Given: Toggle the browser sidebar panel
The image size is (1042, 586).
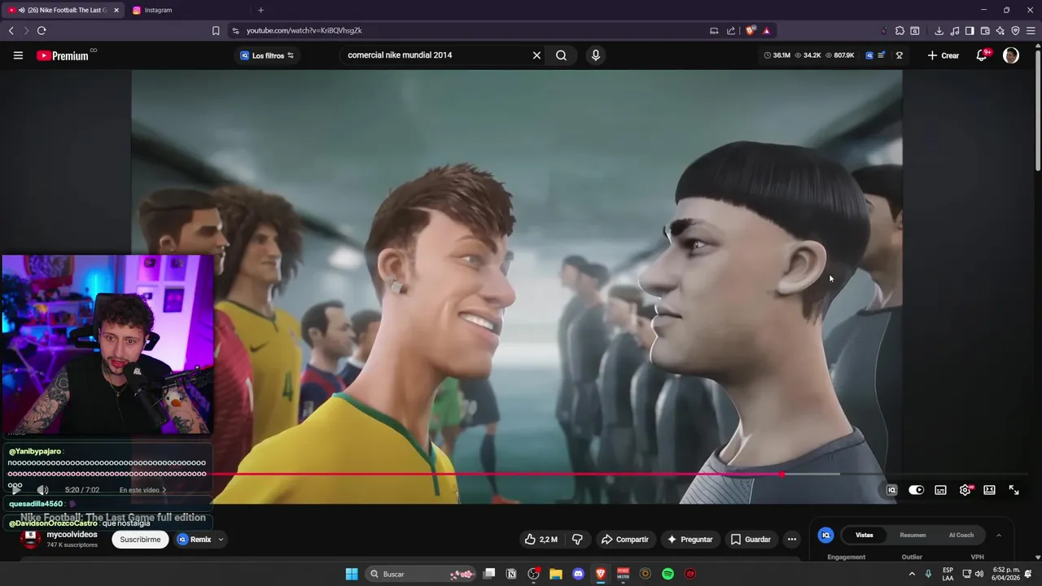Looking at the screenshot, I should [x=970, y=31].
